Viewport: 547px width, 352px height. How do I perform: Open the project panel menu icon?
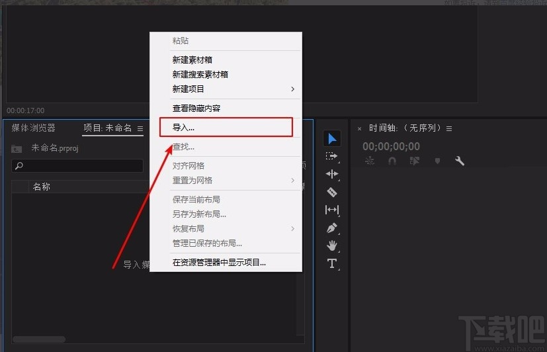(x=140, y=129)
